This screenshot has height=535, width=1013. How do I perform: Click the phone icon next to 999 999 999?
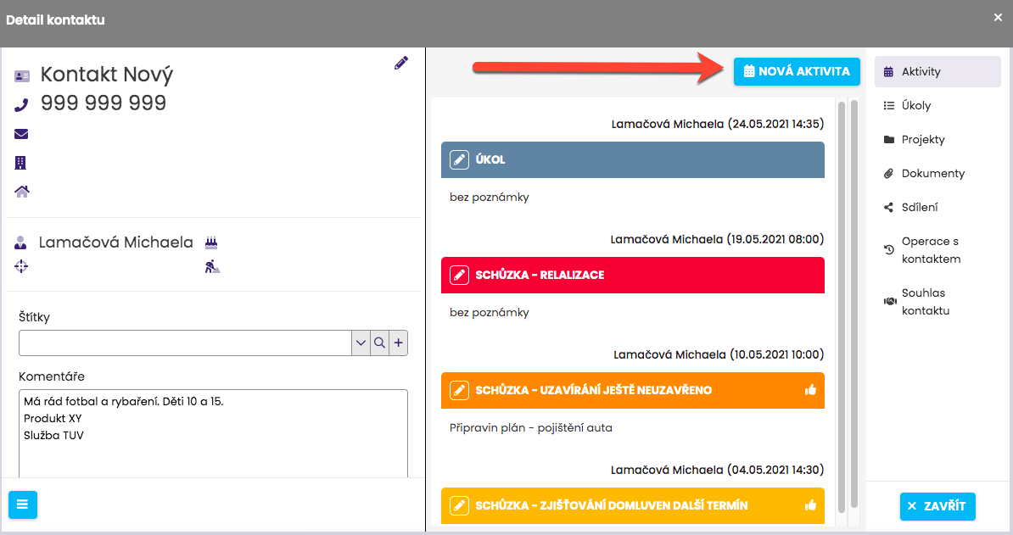[22, 105]
